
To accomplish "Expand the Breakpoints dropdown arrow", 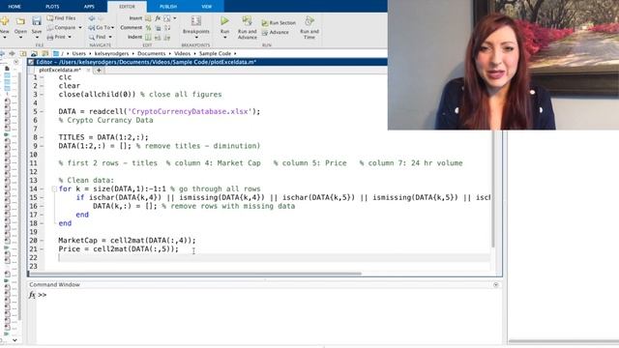I will [x=196, y=38].
